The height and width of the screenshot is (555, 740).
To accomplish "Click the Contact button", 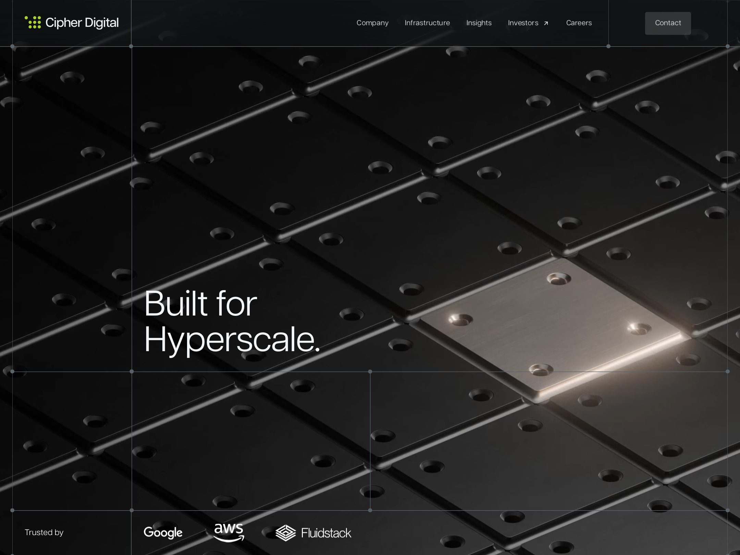I will tap(668, 23).
